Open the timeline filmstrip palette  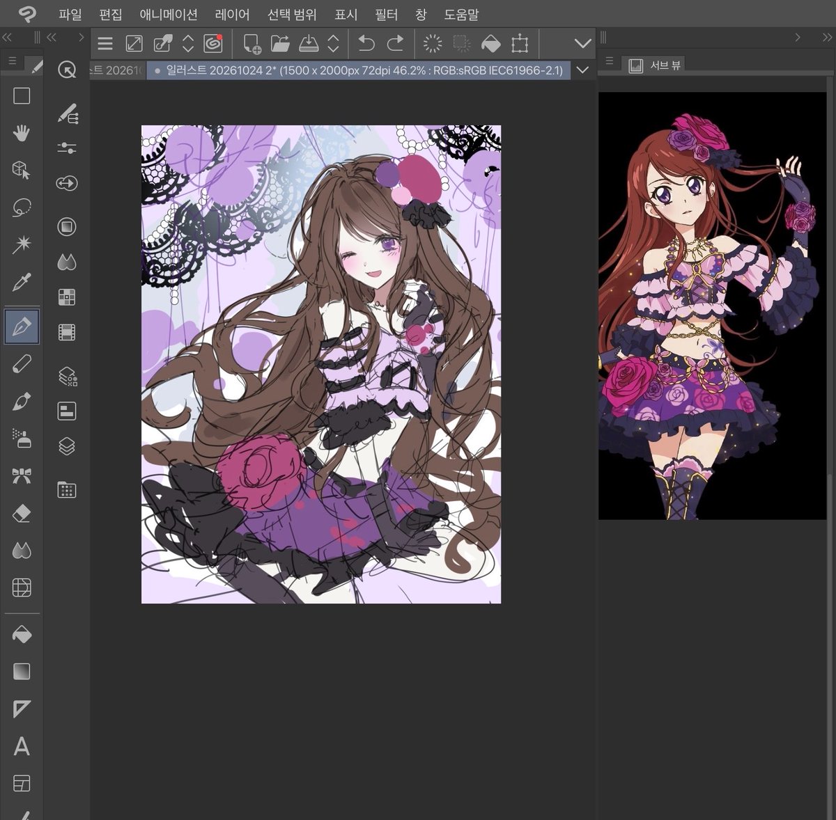click(67, 333)
